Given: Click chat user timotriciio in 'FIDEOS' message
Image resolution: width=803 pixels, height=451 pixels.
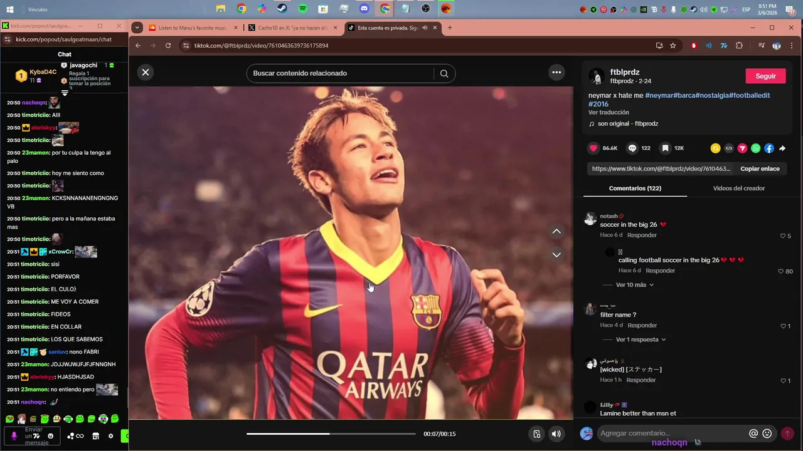Looking at the screenshot, I should (x=35, y=314).
